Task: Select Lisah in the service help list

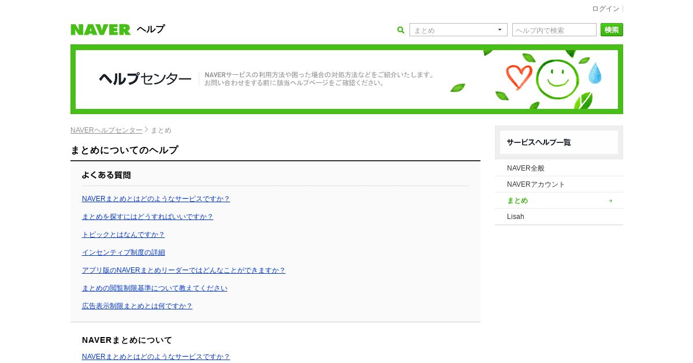Action: [x=559, y=217]
